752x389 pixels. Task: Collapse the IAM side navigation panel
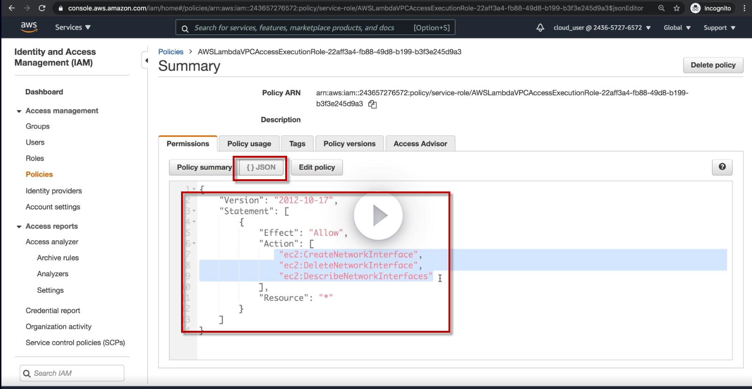pyautogui.click(x=146, y=60)
